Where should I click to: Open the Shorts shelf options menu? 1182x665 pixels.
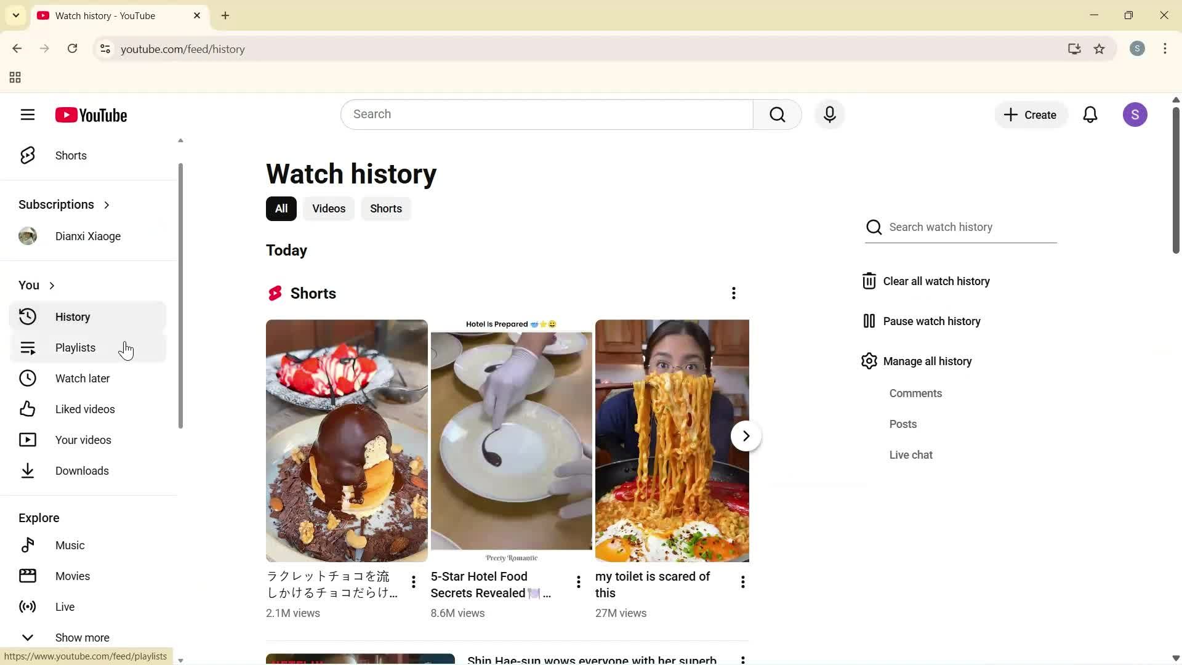(x=733, y=294)
